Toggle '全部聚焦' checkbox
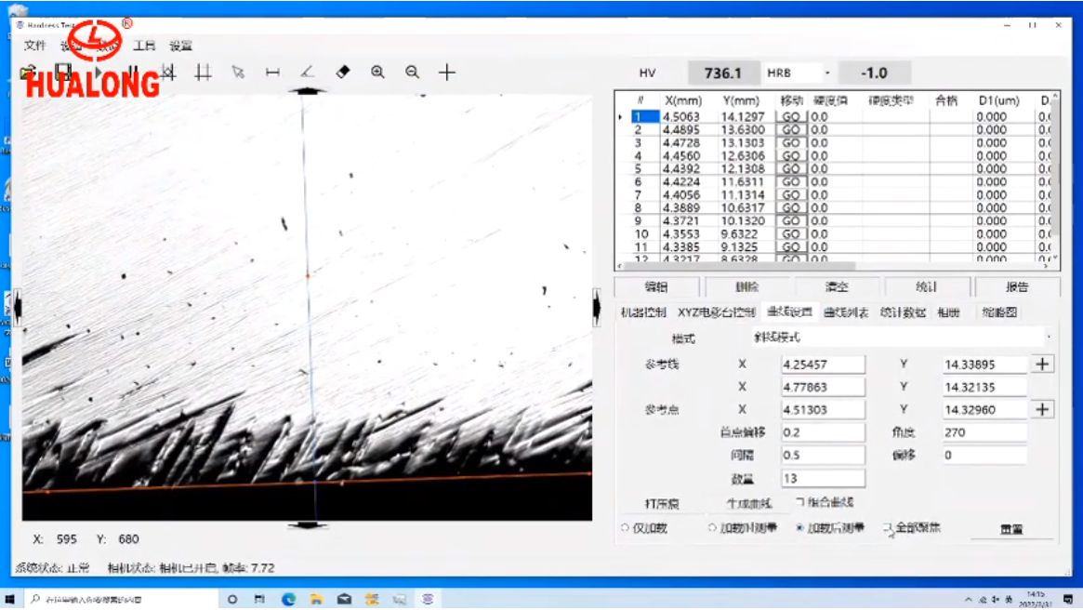1083x610 pixels. pyautogui.click(x=888, y=528)
